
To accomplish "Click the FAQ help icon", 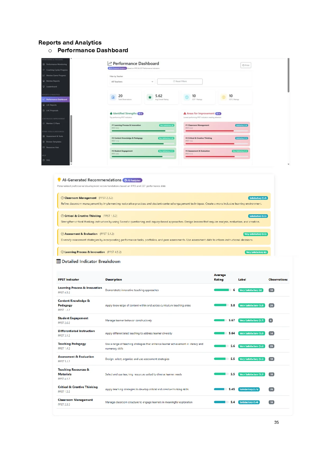I will (44, 160).
